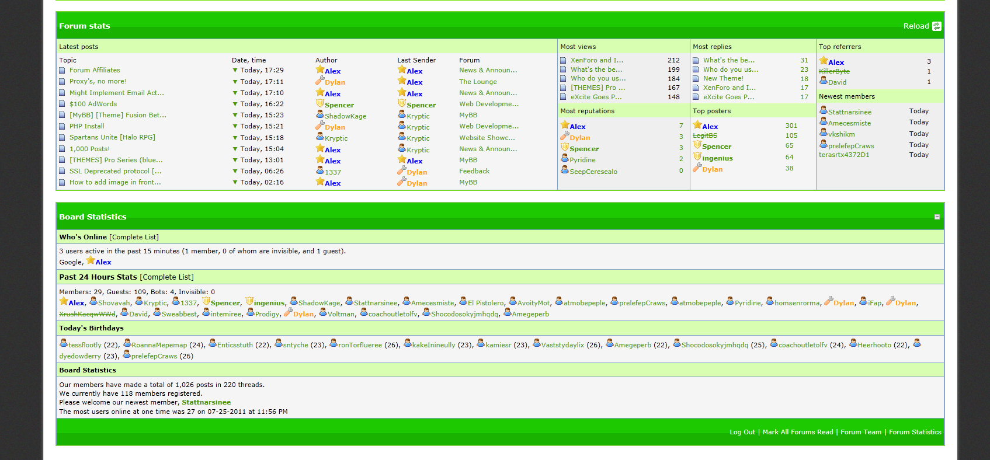Click the Reload refresh icon in Forum stats

936,26
